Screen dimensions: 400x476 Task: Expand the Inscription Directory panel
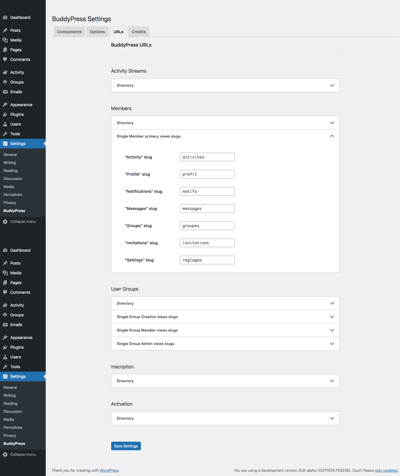point(225,381)
